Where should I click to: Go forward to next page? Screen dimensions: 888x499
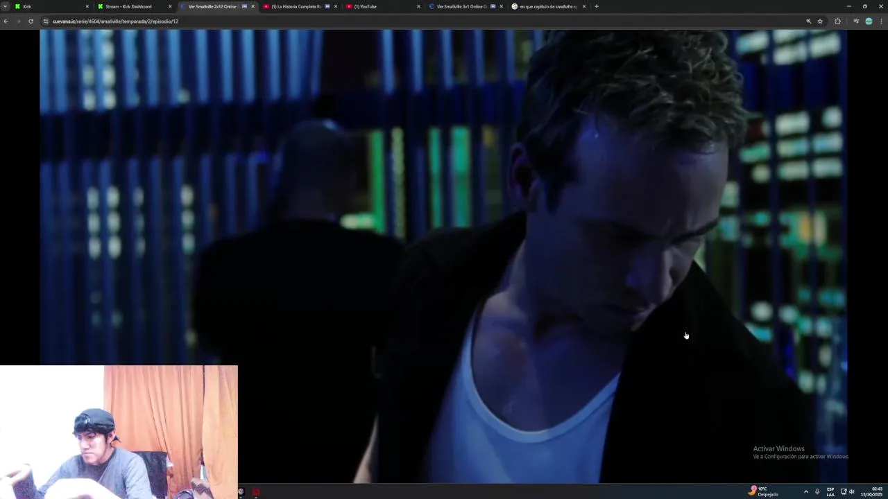pos(18,21)
